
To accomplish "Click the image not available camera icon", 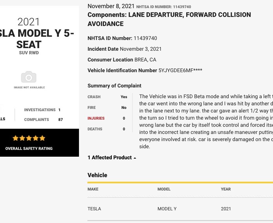I will (29, 77).
